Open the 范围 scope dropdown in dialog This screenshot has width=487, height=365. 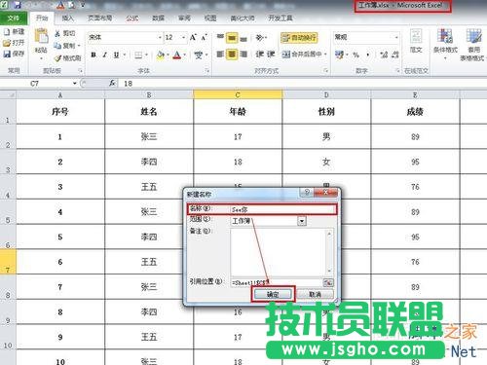tap(302, 221)
